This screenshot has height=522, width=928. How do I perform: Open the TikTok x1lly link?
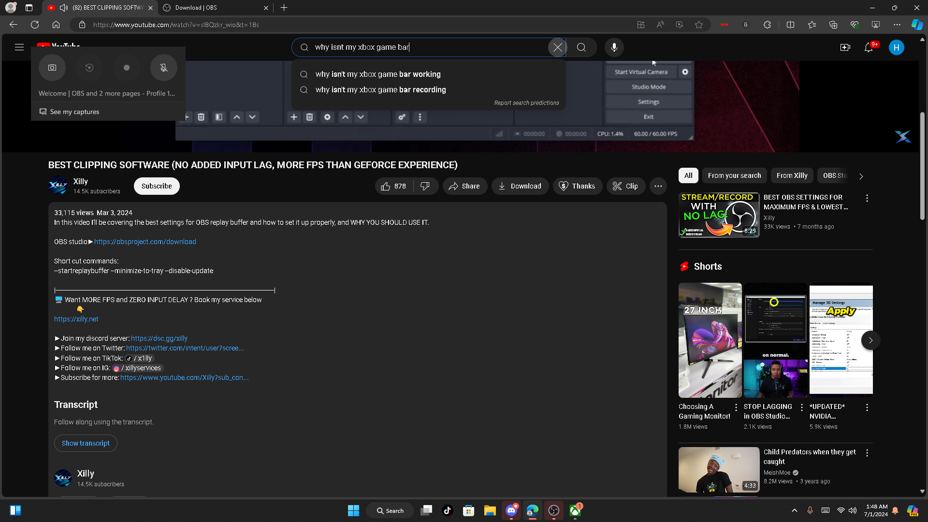[139, 358]
